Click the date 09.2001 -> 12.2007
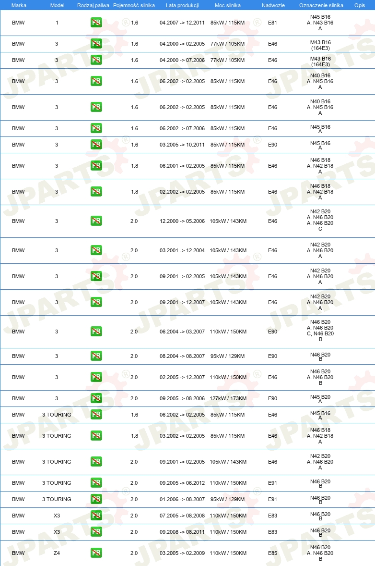Screen dimensions: 375x566 (182, 303)
